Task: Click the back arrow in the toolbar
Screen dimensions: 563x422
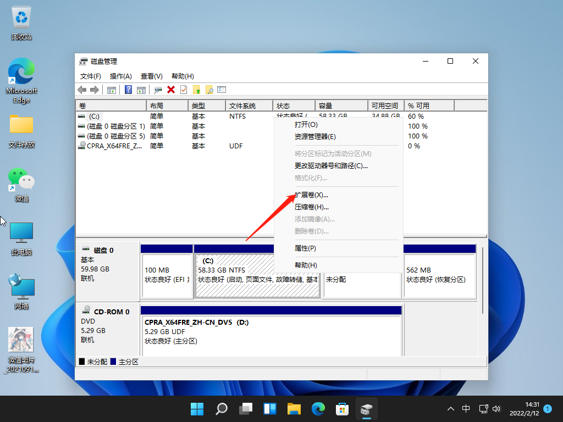Action: point(82,90)
